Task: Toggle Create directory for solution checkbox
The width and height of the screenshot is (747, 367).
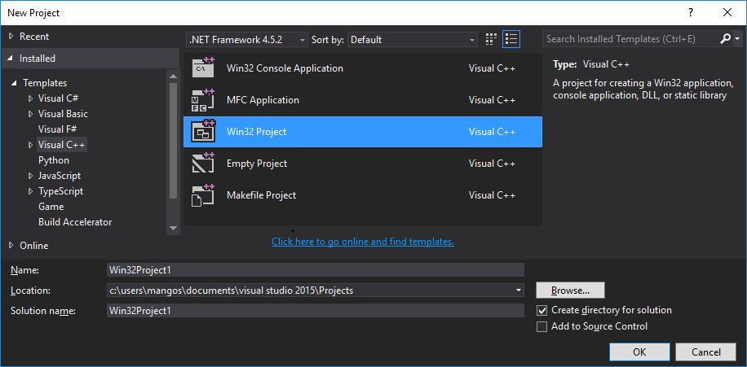Action: 541,310
